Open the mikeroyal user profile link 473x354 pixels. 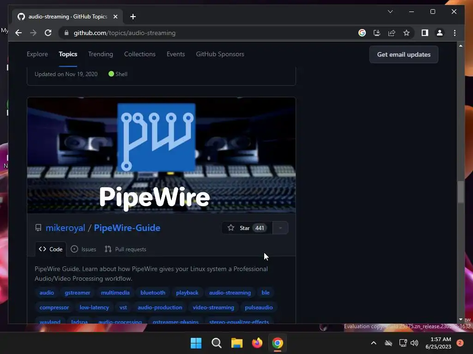66,228
